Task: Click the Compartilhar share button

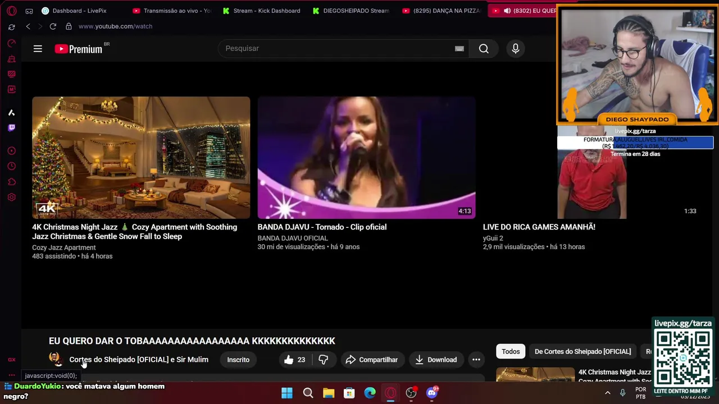Action: 371,360
